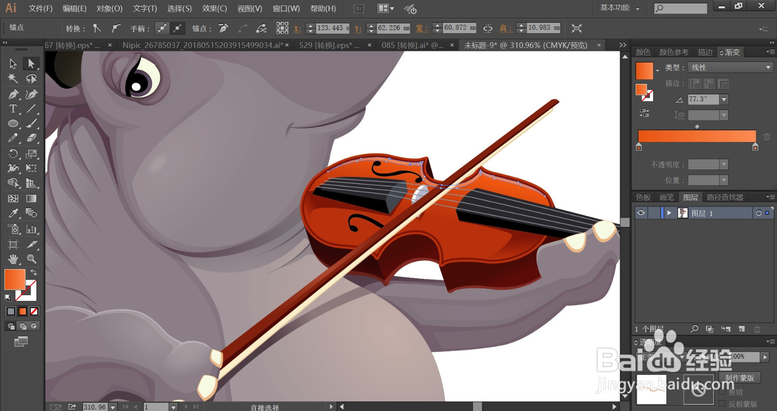Set Color fill mode button
Image resolution: width=777 pixels, height=411 pixels.
[11, 311]
